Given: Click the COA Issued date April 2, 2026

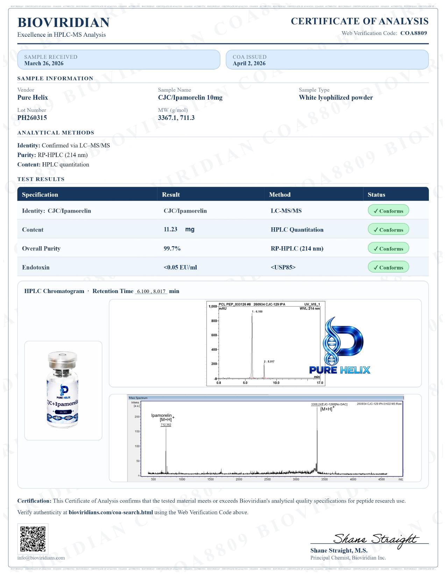Looking at the screenshot, I should pos(249,63).
